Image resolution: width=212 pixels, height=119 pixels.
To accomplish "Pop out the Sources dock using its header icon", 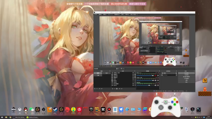I will coord(135,71).
